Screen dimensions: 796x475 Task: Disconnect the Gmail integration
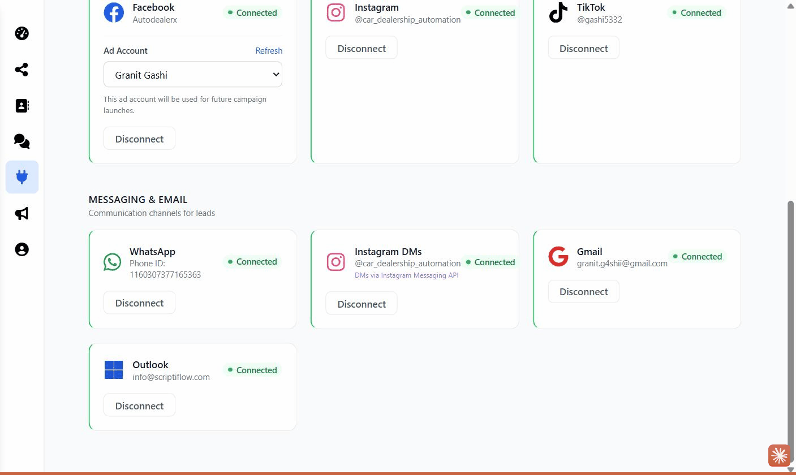[x=584, y=291]
